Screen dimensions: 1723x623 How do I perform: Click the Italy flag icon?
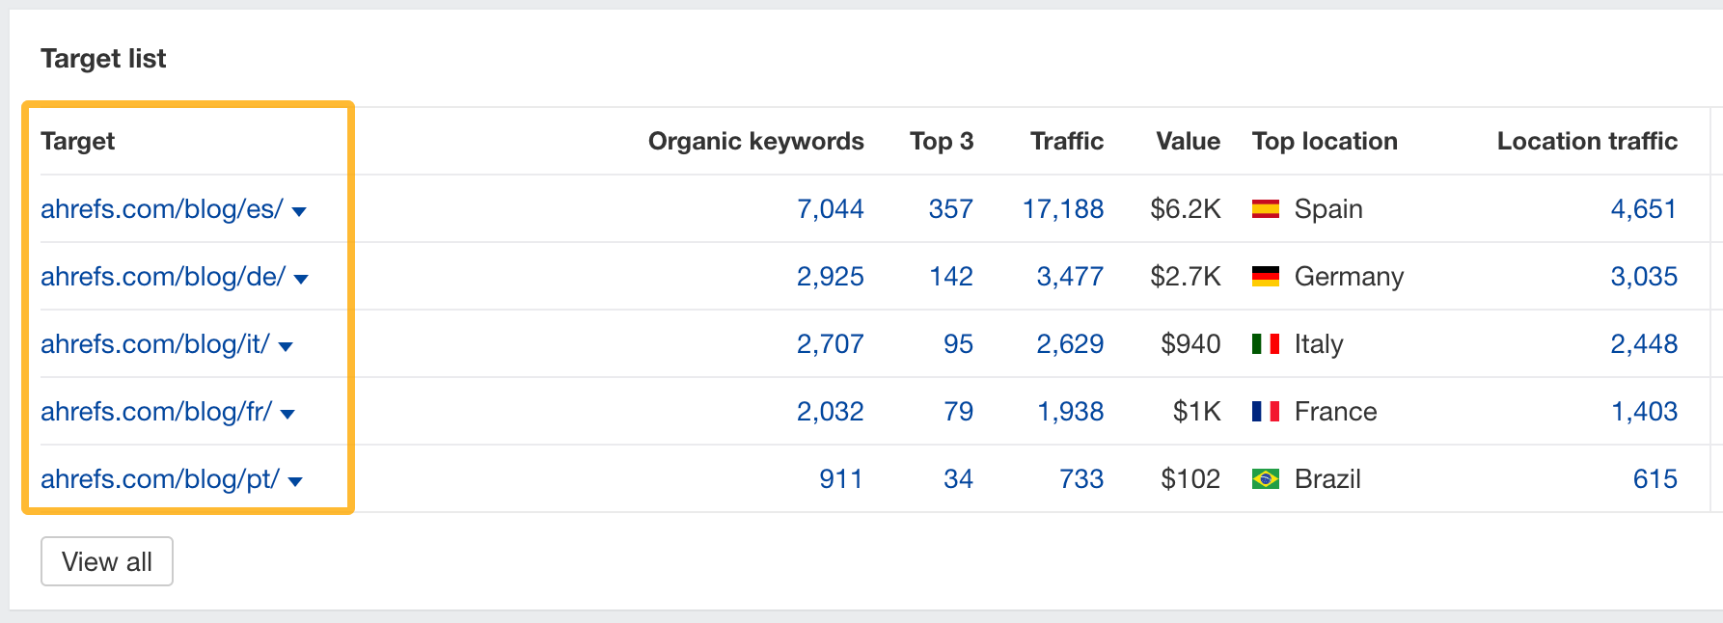click(x=1265, y=344)
